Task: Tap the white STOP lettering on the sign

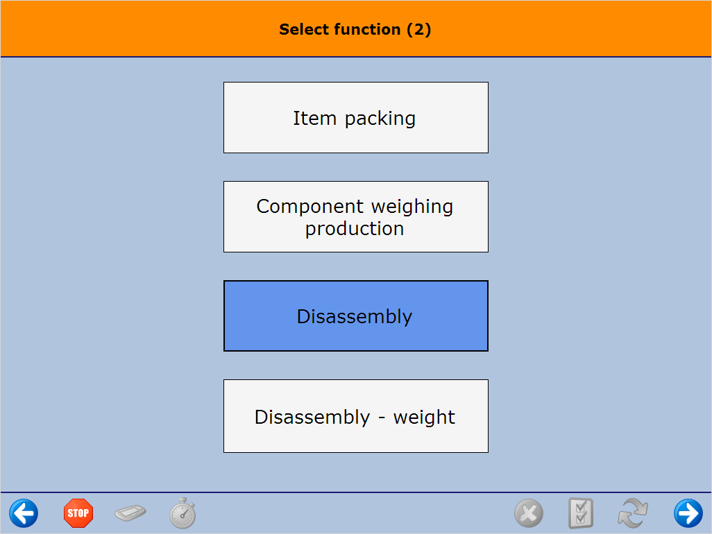Action: [x=78, y=514]
